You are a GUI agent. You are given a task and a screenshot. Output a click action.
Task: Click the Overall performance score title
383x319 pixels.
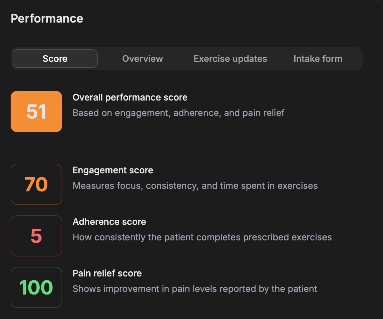pyautogui.click(x=130, y=97)
